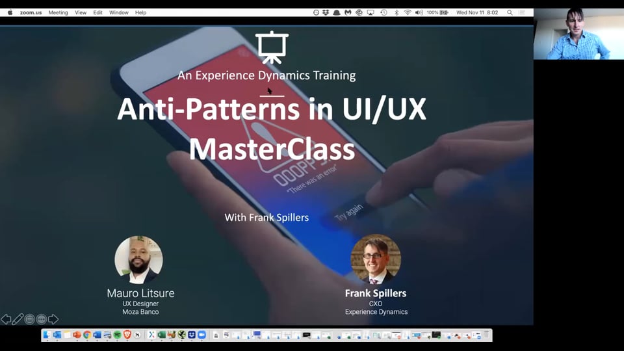
Task: Open Brave browser in the Dock
Action: coord(127,335)
